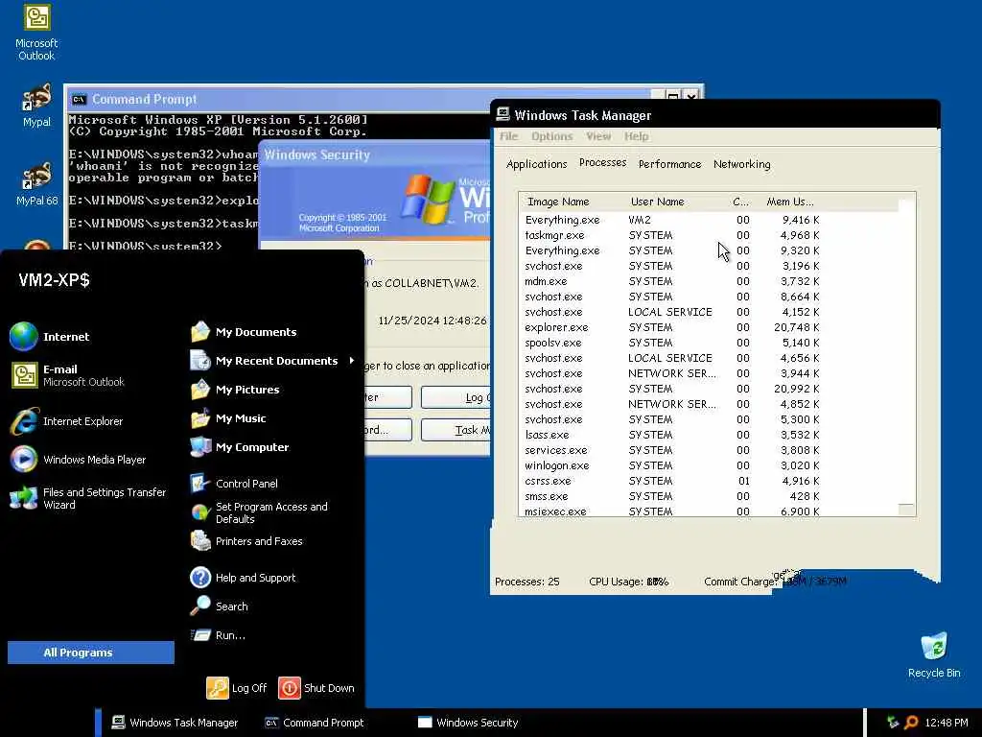Click Windows Security Task Manager button

click(456, 430)
